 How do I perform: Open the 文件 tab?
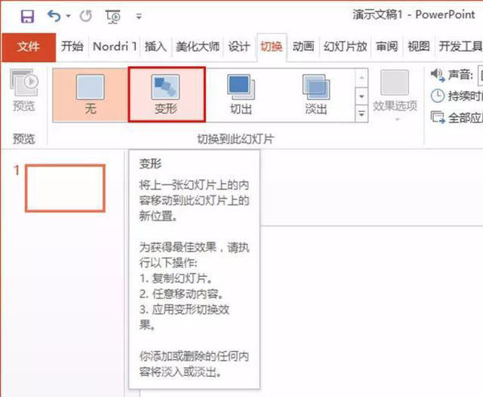(x=29, y=47)
